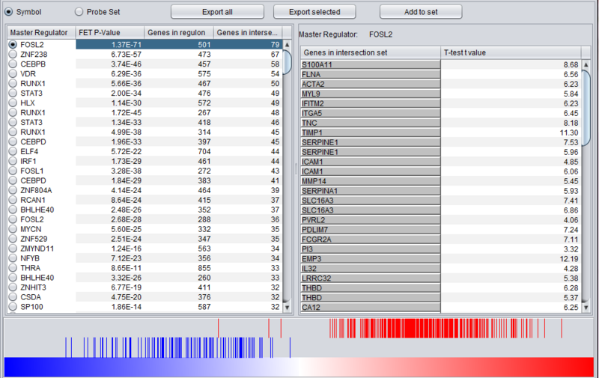Select the THRA radio button

[x=13, y=268]
